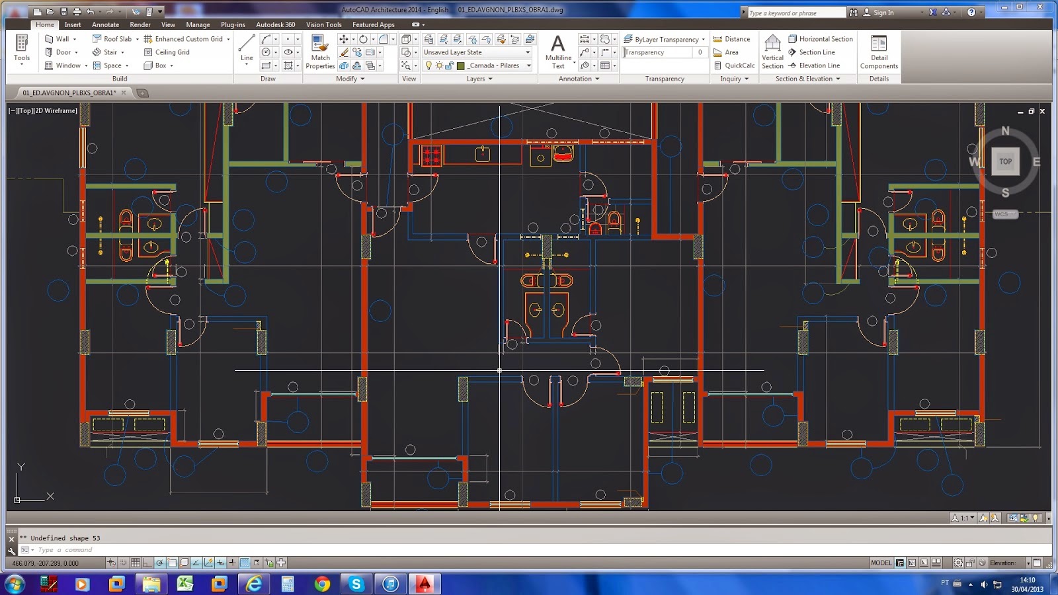Click the MODEL button in status bar
1058x595 pixels.
click(x=881, y=563)
